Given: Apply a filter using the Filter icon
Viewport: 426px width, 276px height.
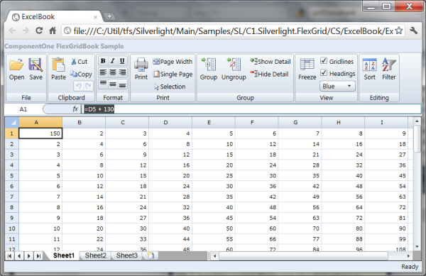Looking at the screenshot, I should 389,65.
